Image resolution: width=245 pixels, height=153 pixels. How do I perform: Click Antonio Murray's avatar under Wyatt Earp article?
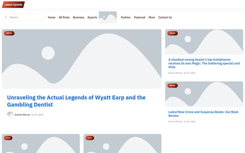[x=10, y=115]
